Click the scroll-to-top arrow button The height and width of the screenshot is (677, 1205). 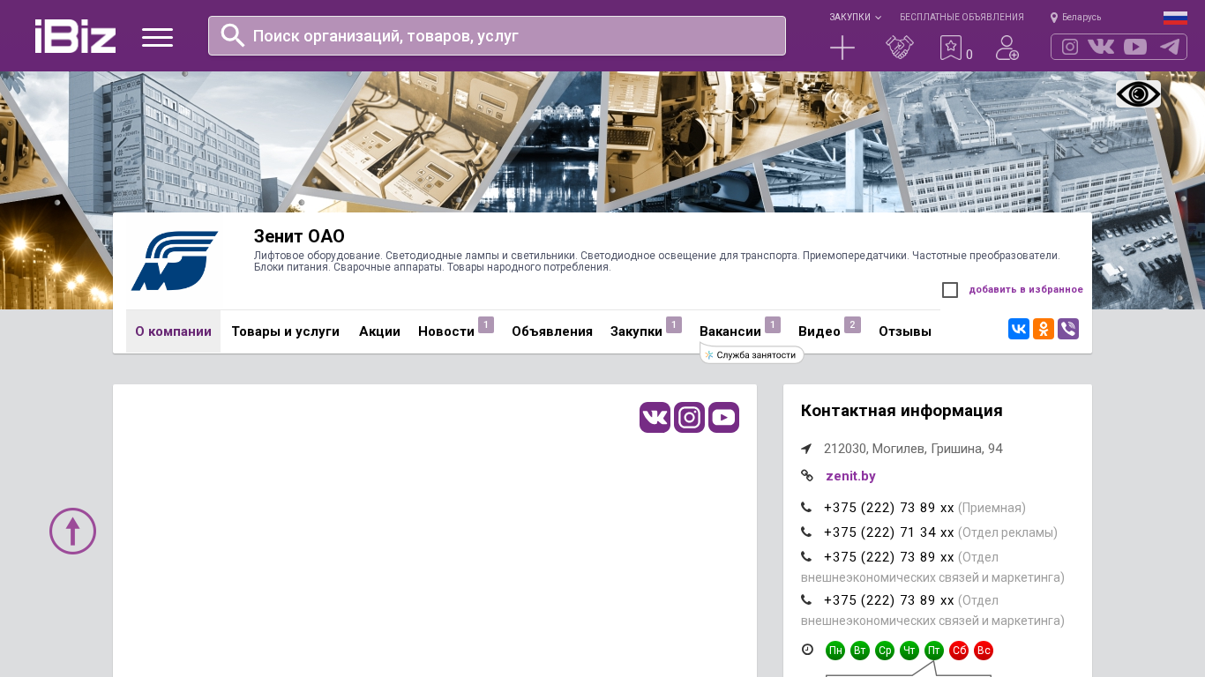coord(72,531)
